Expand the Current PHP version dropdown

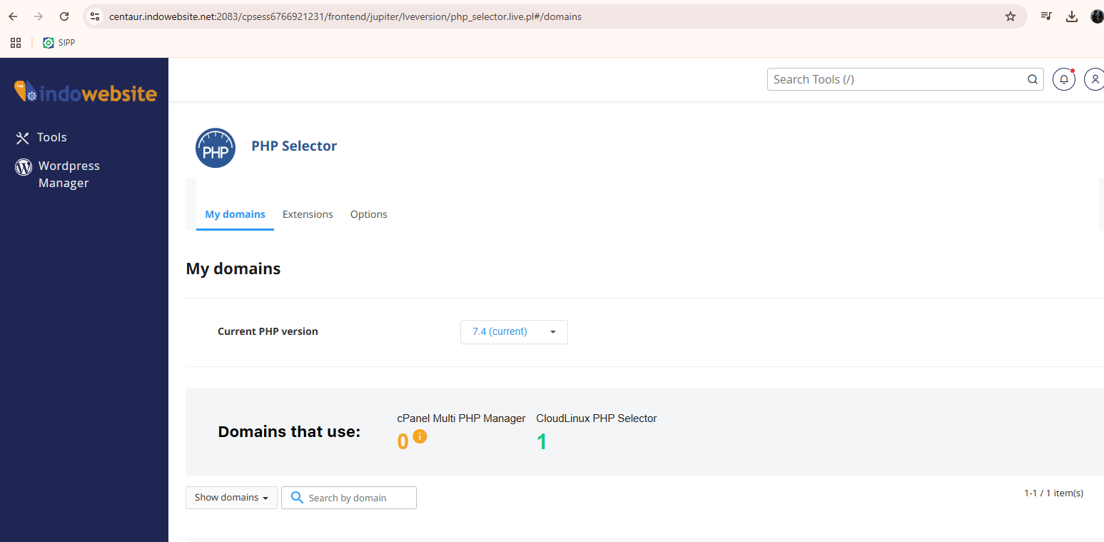(514, 332)
